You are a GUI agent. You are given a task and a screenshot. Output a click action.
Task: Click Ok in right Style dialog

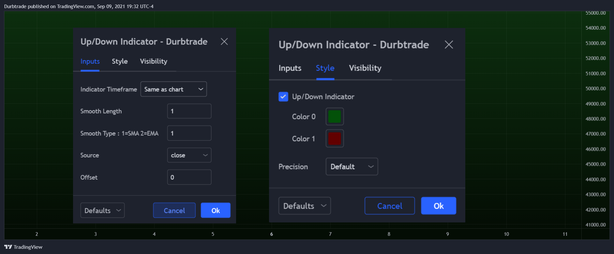[x=439, y=206]
